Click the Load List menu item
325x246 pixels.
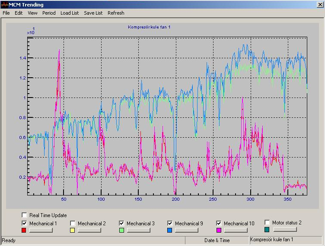[70, 13]
